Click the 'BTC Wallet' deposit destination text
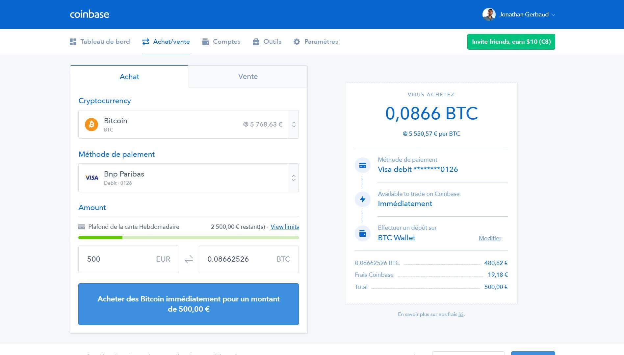This screenshot has width=624, height=355. point(397,238)
